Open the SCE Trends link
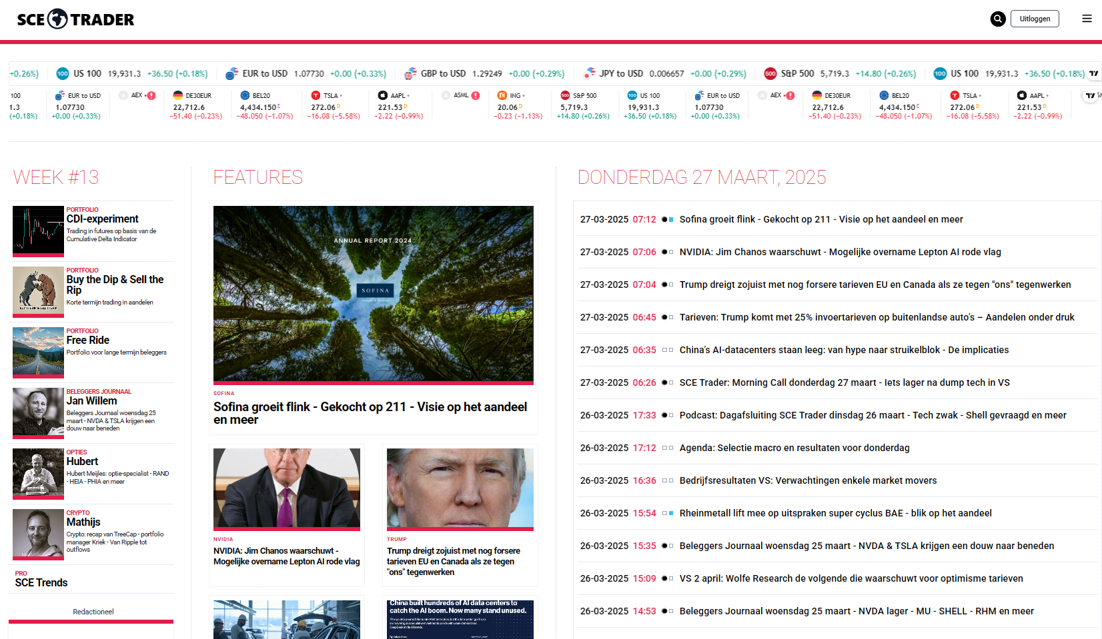This screenshot has height=639, width=1102. coord(41,583)
